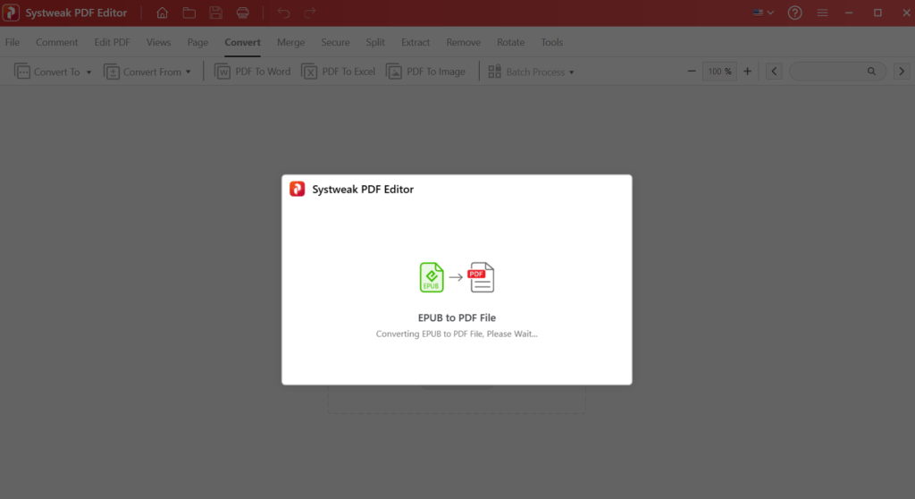Click the 100 % zoom field
The height and width of the screenshot is (499, 915).
point(719,72)
